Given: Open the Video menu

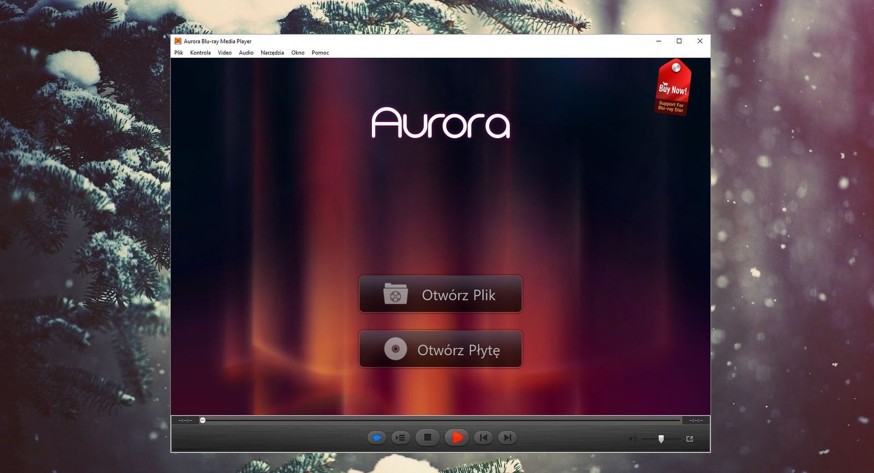Looking at the screenshot, I should point(225,53).
